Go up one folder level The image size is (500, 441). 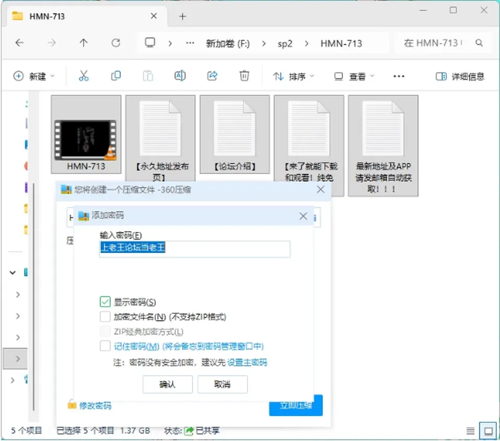83,43
